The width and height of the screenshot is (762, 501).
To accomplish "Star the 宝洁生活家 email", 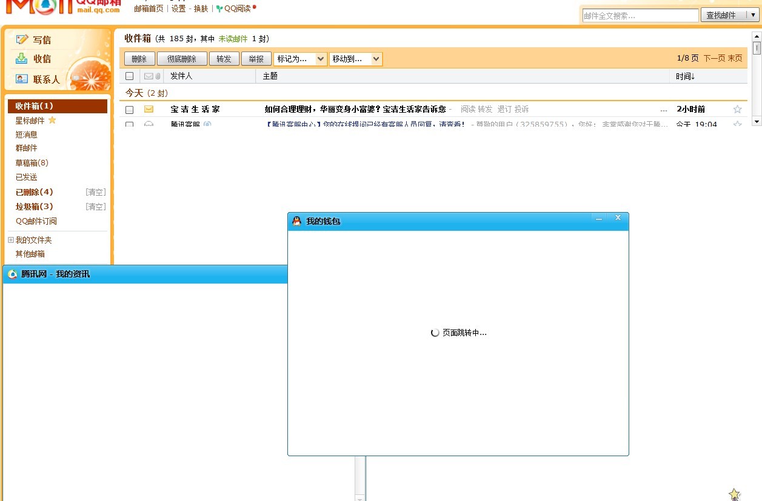I will [737, 109].
